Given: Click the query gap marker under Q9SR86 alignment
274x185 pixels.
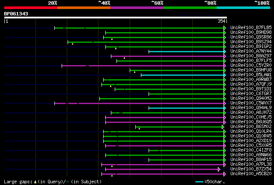Looking at the screenshot, I should [x=112, y=39].
